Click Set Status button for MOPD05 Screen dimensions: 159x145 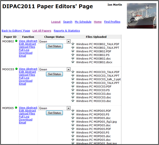[54, 113]
